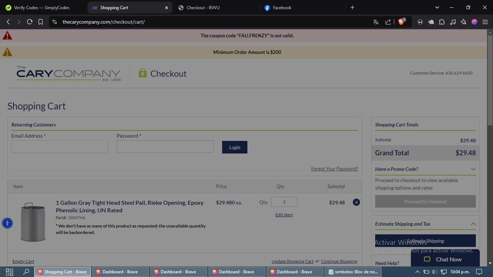Click the Grand Total $29.48 amount
This screenshot has width=493, height=277.
point(465,153)
